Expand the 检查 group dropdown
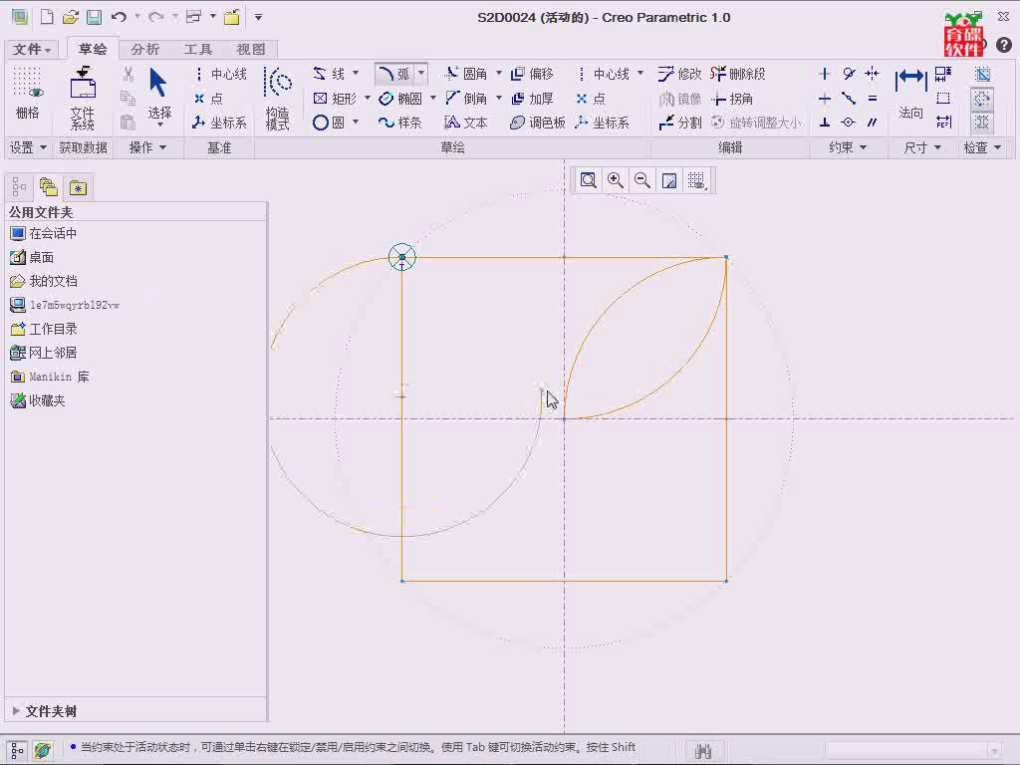Image resolution: width=1020 pixels, height=765 pixels. pyautogui.click(x=981, y=147)
